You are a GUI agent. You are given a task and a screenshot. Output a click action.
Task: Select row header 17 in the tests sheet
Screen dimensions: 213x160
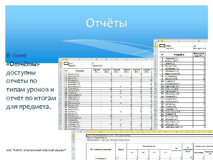[x=155, y=86]
